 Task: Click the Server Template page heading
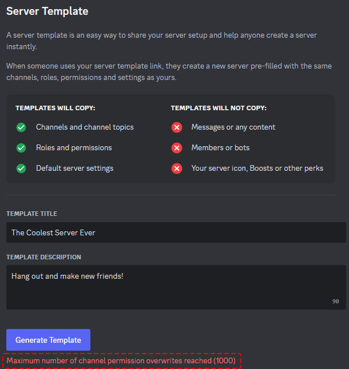(47, 11)
